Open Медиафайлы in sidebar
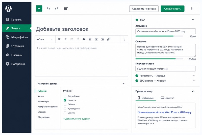The image size is (202, 135). coord(17,37)
